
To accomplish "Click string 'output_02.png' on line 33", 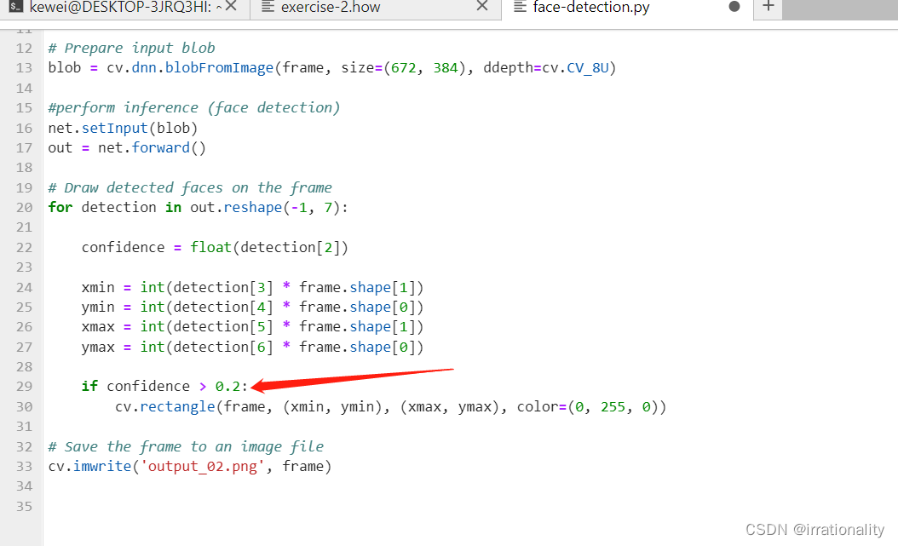I will tap(203, 467).
